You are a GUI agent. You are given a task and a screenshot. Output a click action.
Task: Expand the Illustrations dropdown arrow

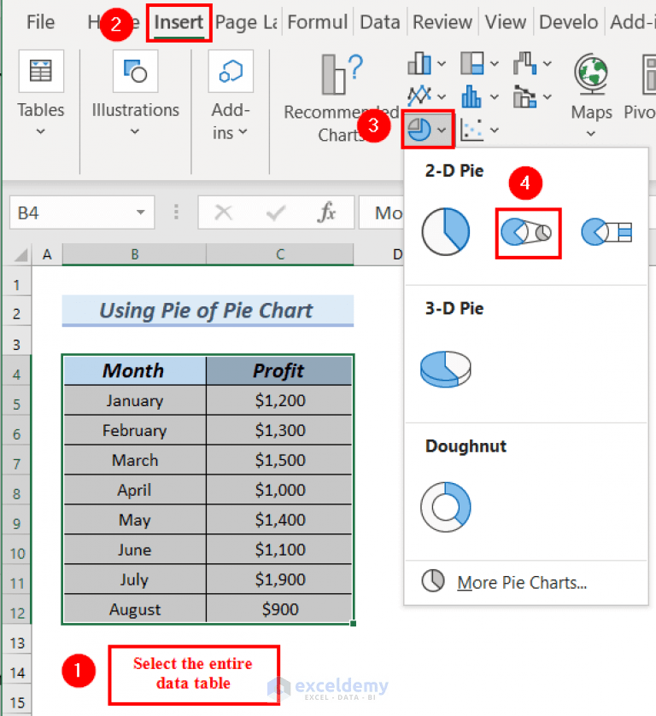pyautogui.click(x=135, y=131)
